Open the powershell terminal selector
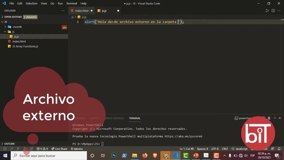Image resolution: width=284 pixels, height=160 pixels. click(x=243, y=118)
